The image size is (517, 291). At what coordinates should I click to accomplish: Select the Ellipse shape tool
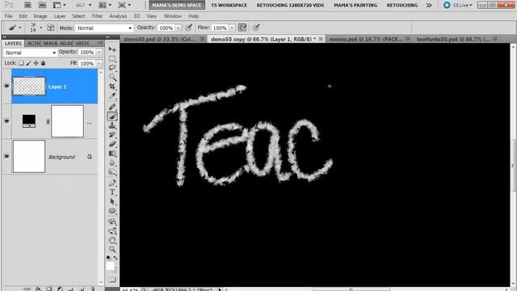click(x=112, y=210)
